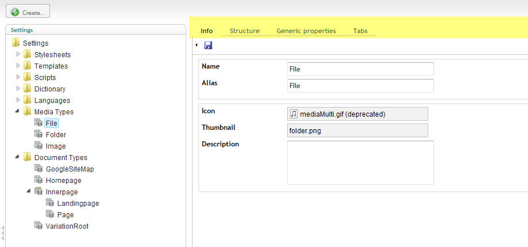Click the Homepage document type icon
The height and width of the screenshot is (247, 528).
[39, 180]
